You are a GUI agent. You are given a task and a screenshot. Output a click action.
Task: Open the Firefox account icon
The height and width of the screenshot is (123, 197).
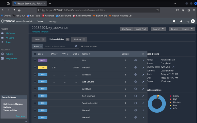(183, 10)
